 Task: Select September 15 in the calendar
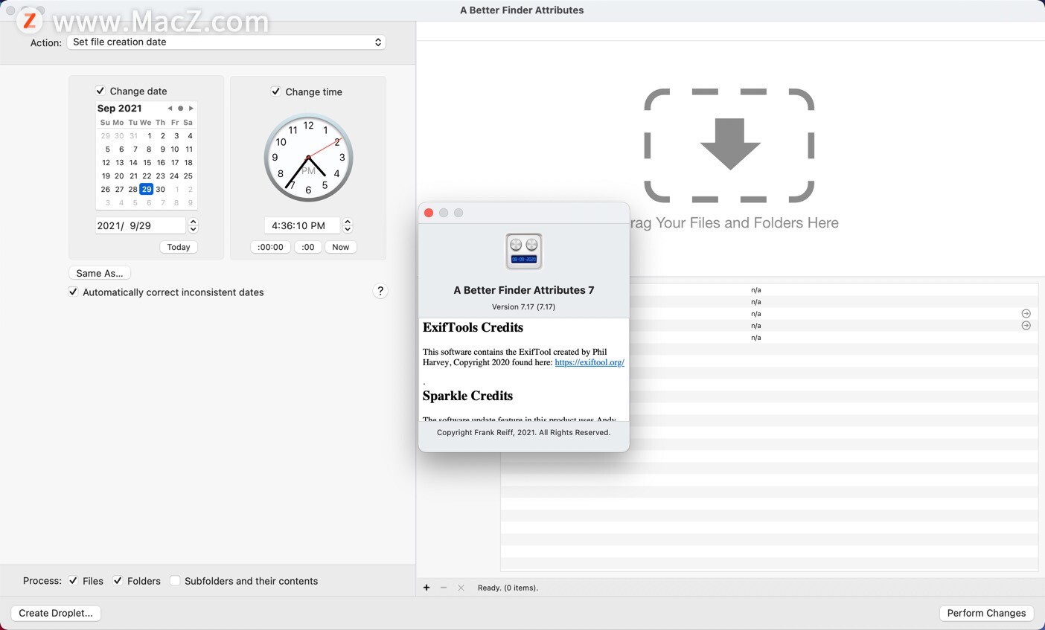tap(147, 162)
